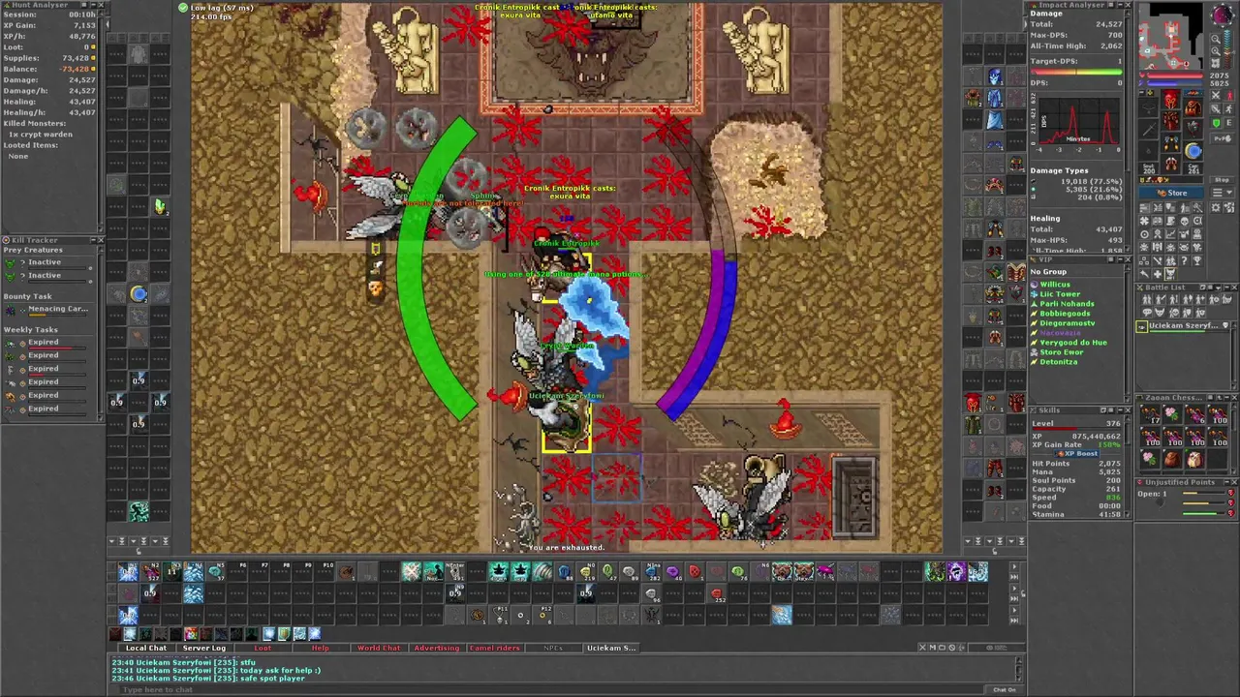Zoom in the minimap

pyautogui.click(x=1215, y=50)
